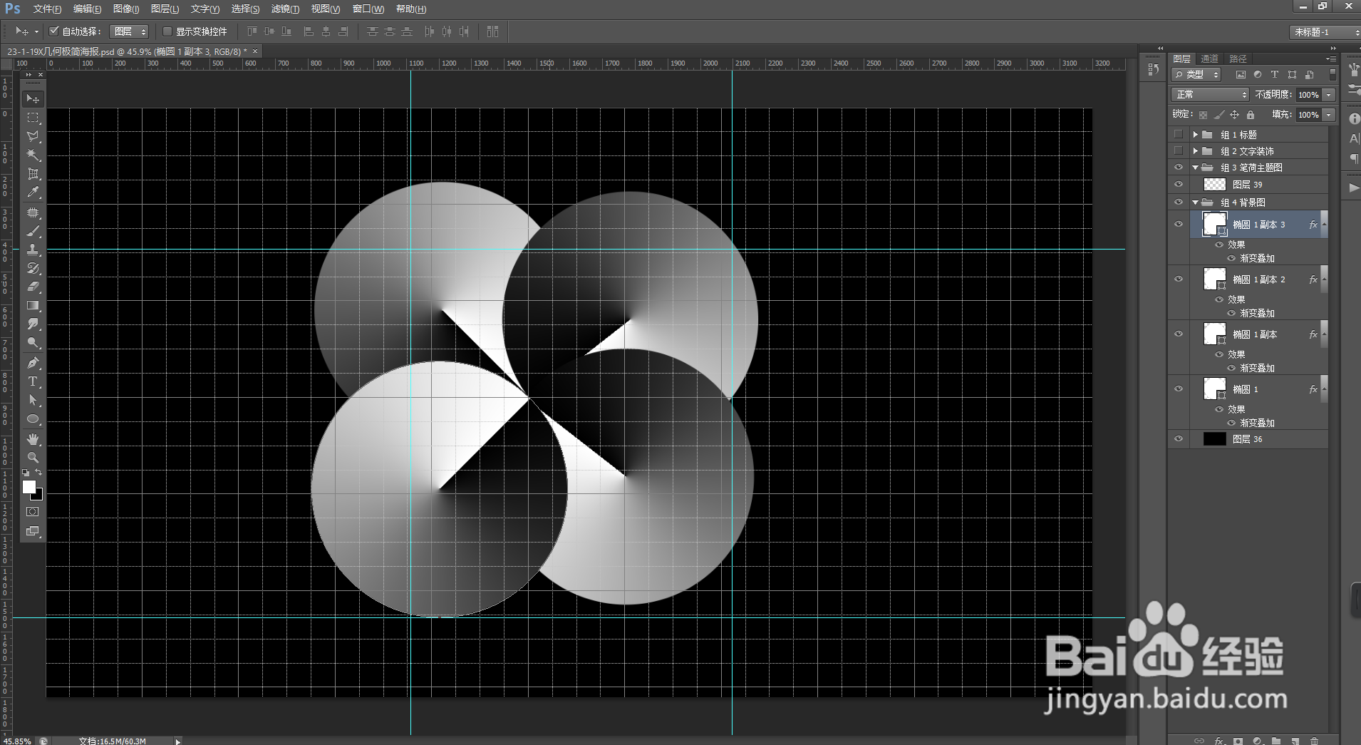Screen dimensions: 1361x745
Task: Select the History Brush tool
Action: pyautogui.click(x=33, y=268)
